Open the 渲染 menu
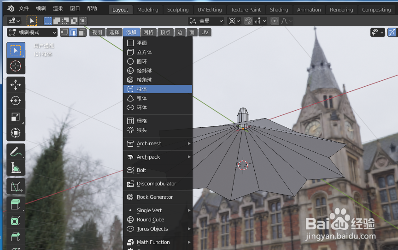This screenshot has height=250, width=398. [x=58, y=9]
